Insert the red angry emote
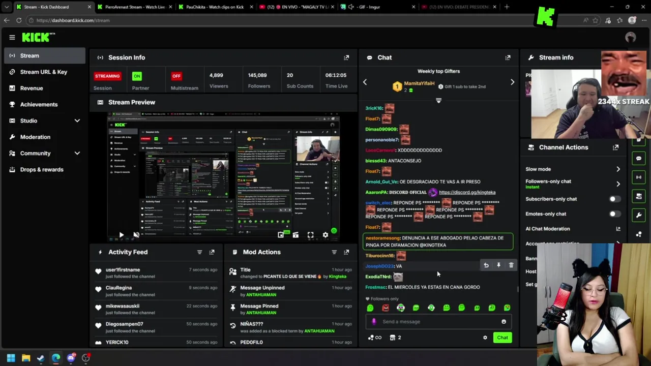651x366 pixels. (x=386, y=308)
